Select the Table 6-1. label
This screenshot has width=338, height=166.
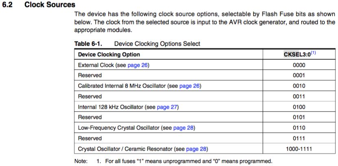(88, 44)
